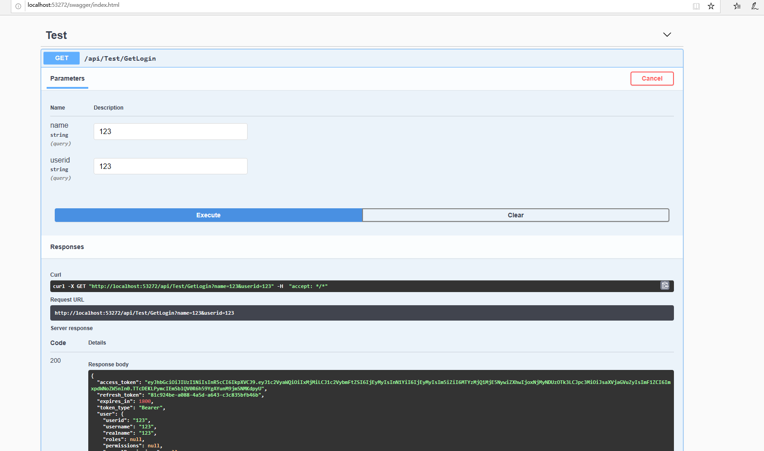Screen dimensions: 764x451
Task: Open the favorites hub icon
Action: pyautogui.click(x=736, y=6)
